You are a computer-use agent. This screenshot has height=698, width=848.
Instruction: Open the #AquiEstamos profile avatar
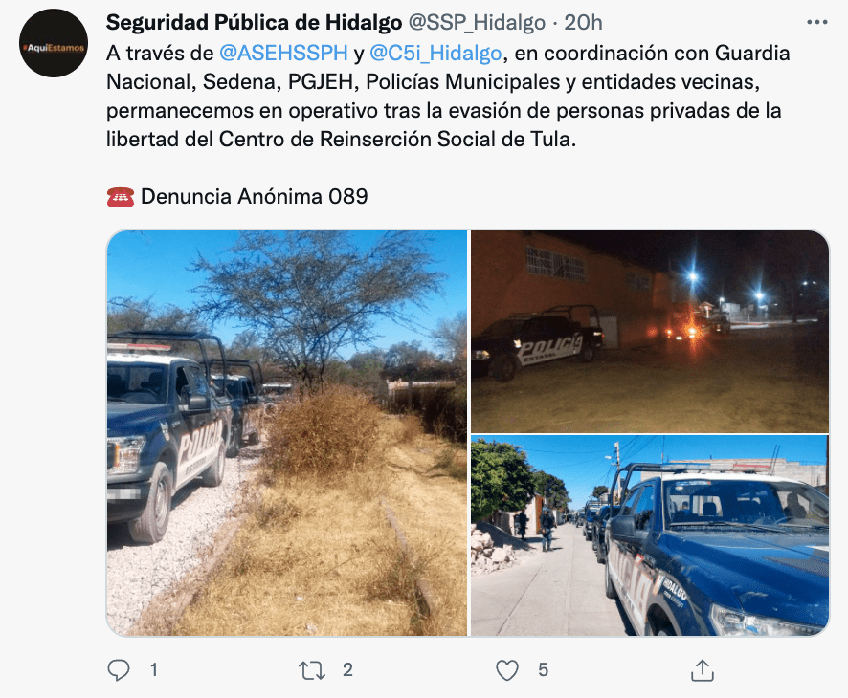[54, 43]
